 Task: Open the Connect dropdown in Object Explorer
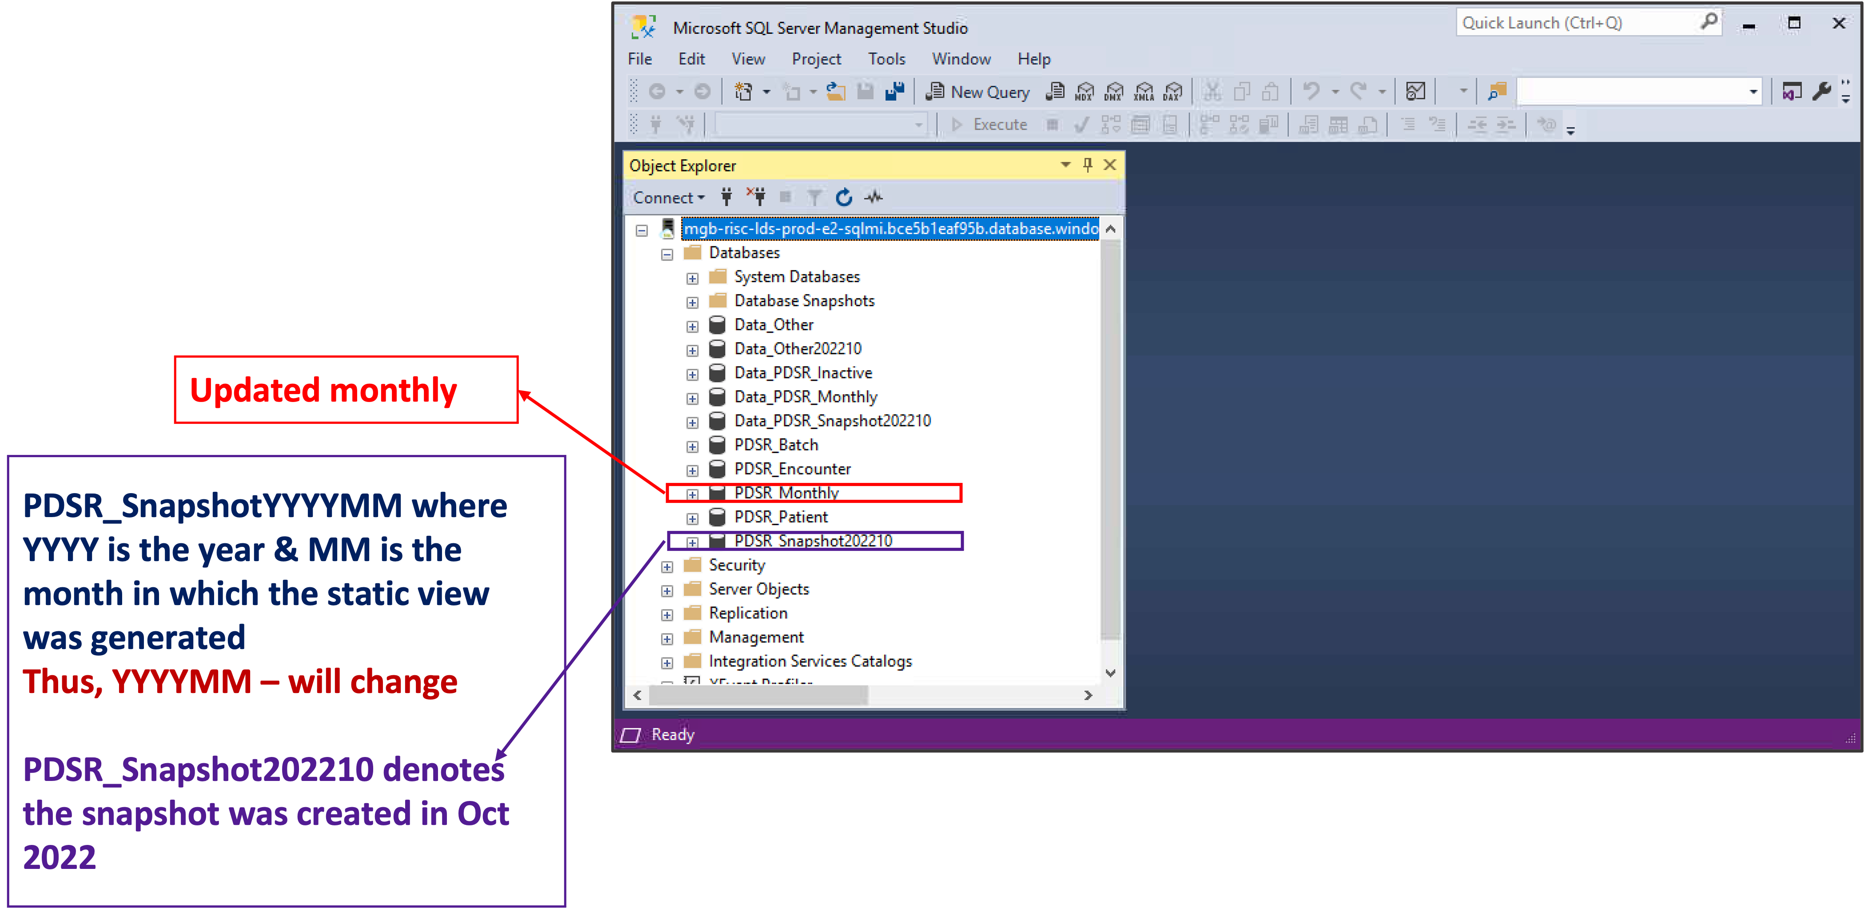tap(668, 198)
